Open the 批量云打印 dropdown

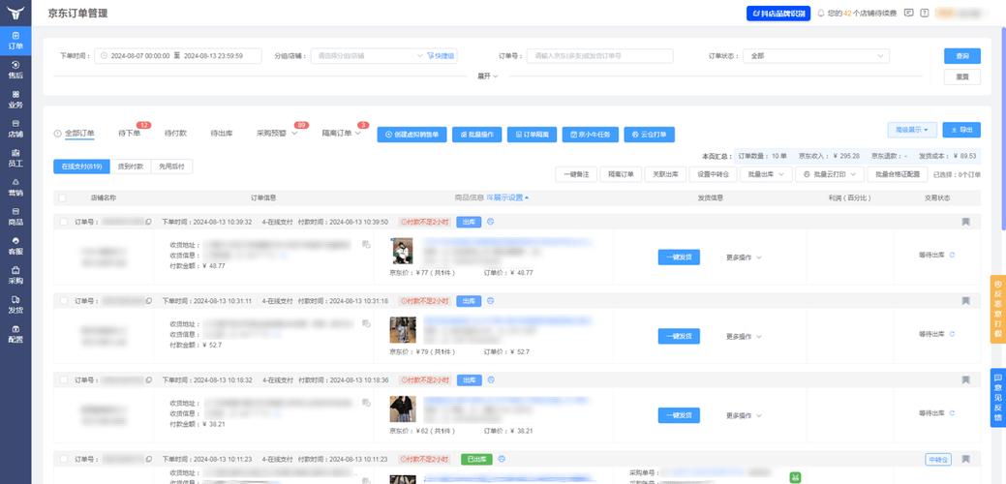pyautogui.click(x=829, y=174)
